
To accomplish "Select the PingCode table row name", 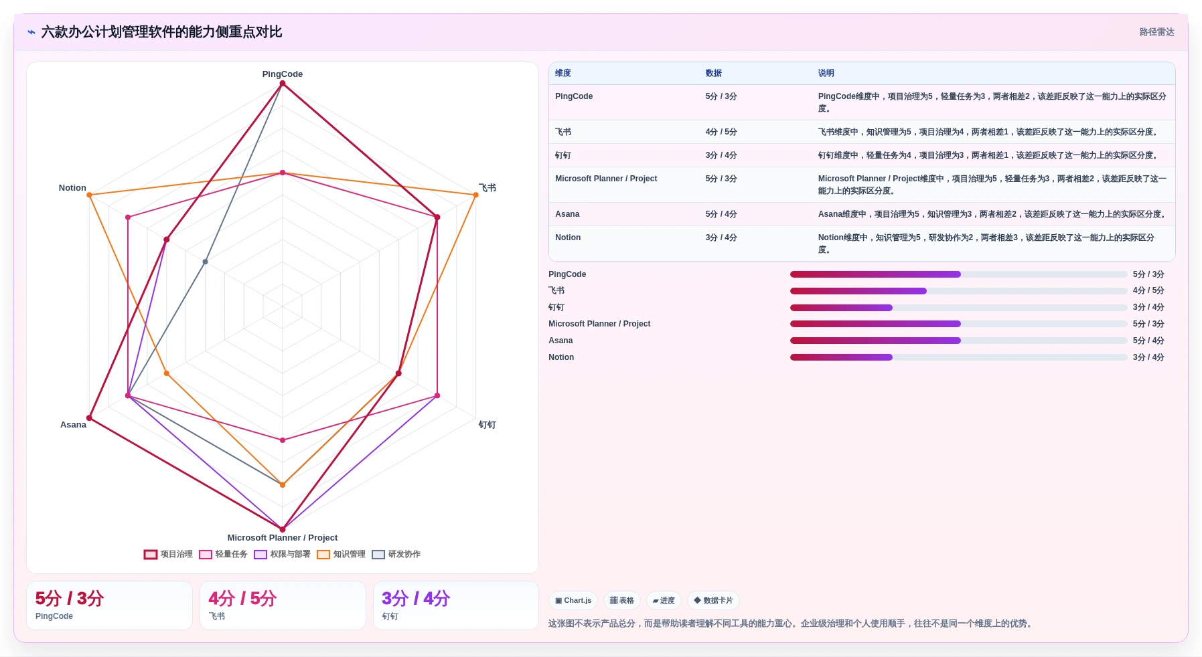I will 574,96.
